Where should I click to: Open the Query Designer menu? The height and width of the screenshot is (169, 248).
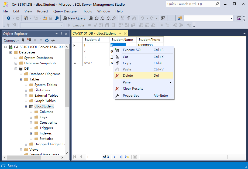click(66, 11)
